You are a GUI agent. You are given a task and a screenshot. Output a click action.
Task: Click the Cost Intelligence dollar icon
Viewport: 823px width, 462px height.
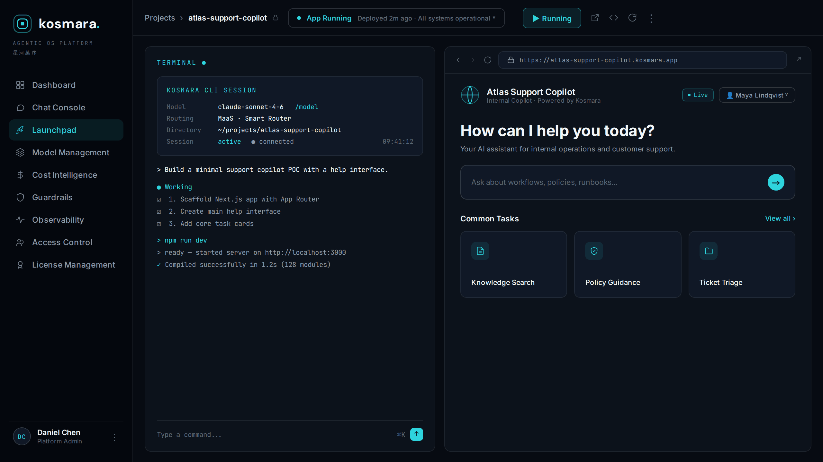point(20,175)
